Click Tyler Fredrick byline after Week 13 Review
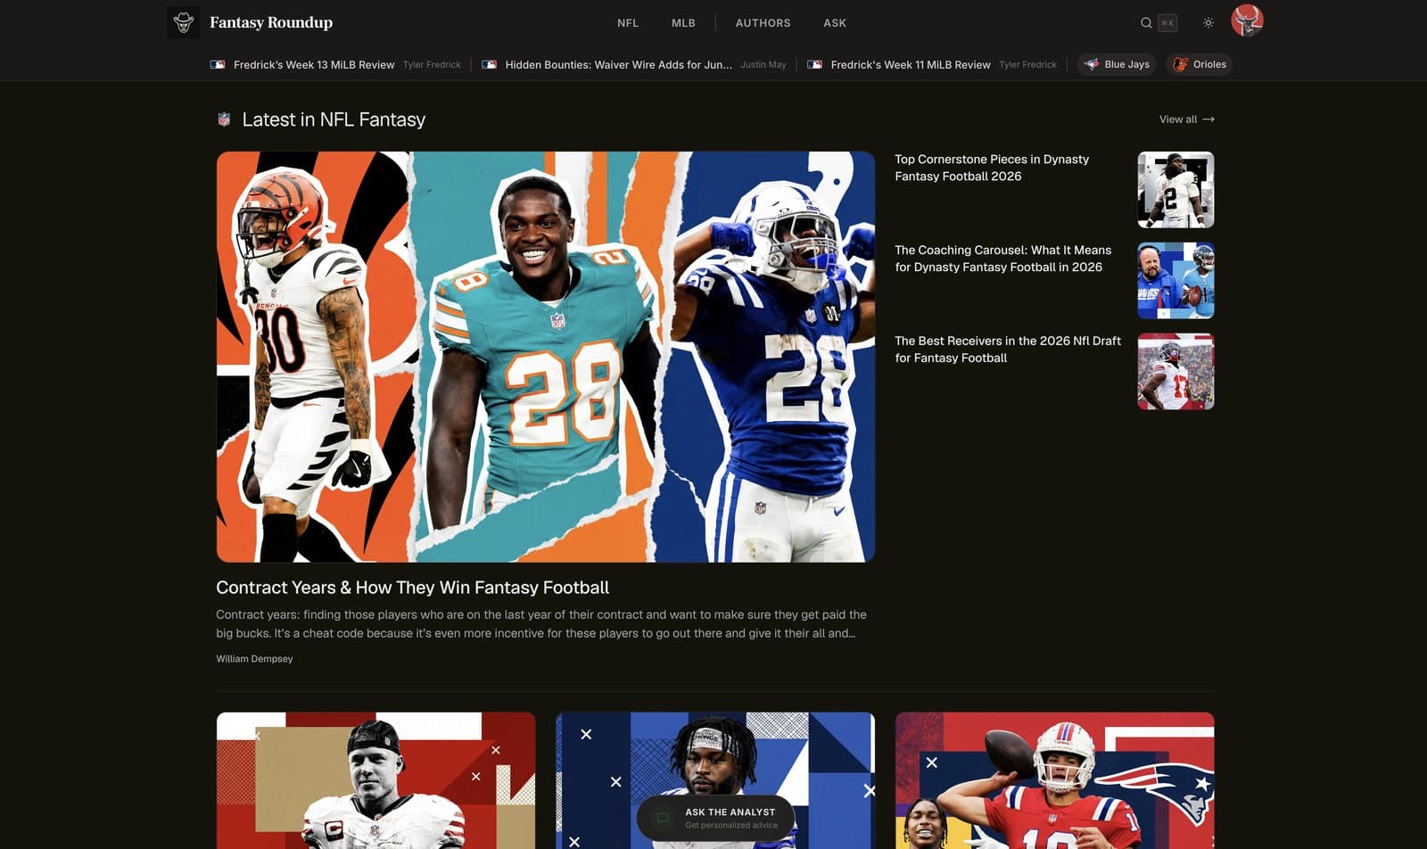This screenshot has width=1427, height=849. [x=432, y=65]
